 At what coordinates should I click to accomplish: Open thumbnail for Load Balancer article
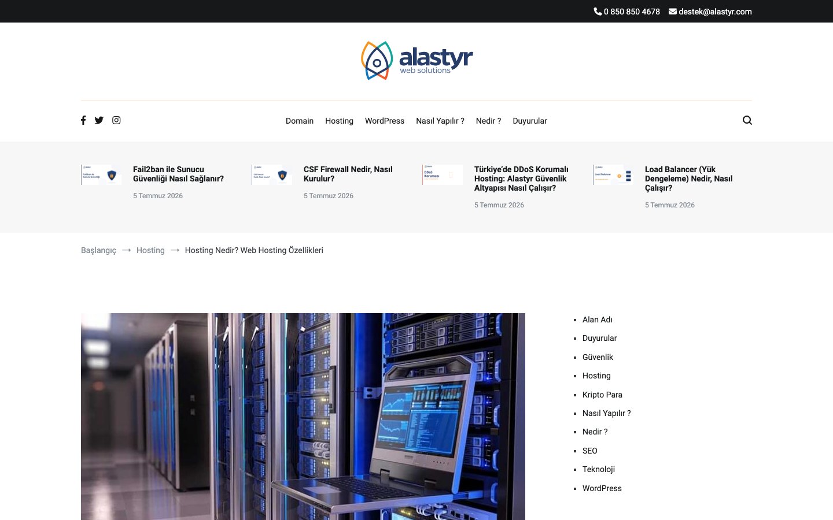(613, 174)
